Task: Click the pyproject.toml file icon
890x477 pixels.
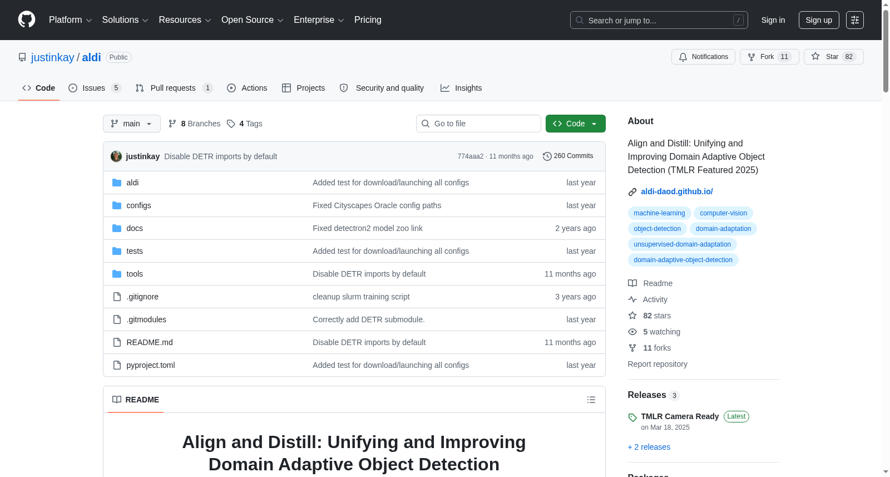Action: pyautogui.click(x=117, y=365)
